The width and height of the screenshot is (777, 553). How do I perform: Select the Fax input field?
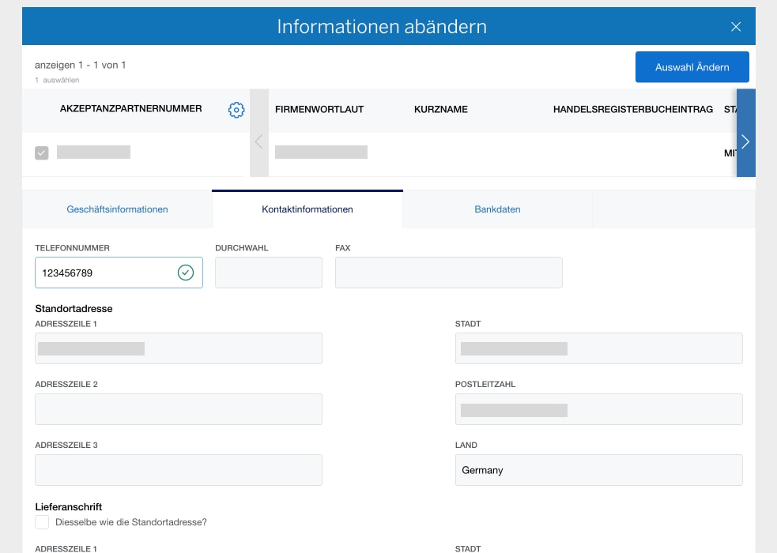(x=448, y=272)
